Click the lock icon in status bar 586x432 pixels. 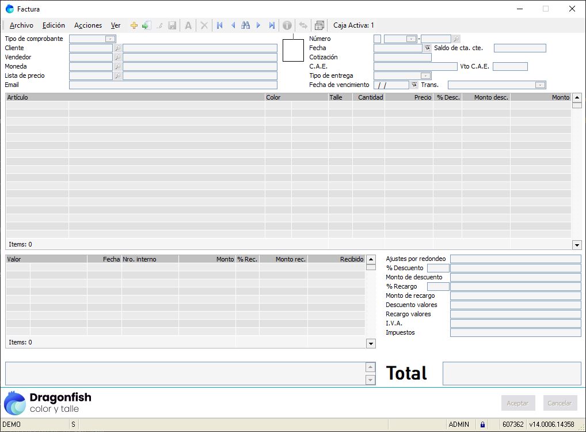pos(482,425)
